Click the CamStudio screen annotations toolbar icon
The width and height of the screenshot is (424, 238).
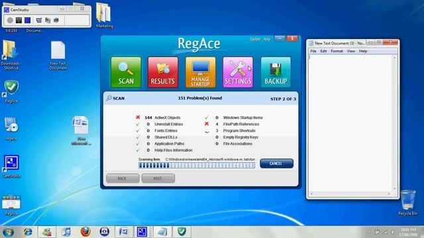click(48, 20)
